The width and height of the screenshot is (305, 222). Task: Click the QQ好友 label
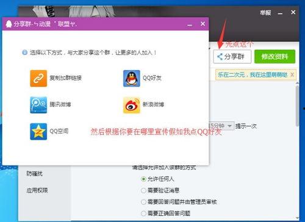[152, 78]
